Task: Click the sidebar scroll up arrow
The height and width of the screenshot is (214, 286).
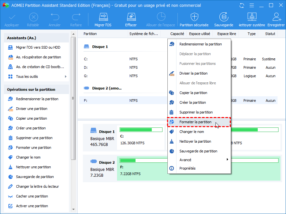Action: point(73,34)
